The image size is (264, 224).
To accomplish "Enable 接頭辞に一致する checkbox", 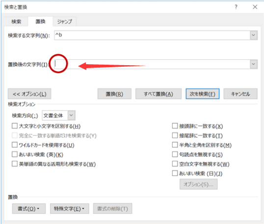I will pos(175,126).
